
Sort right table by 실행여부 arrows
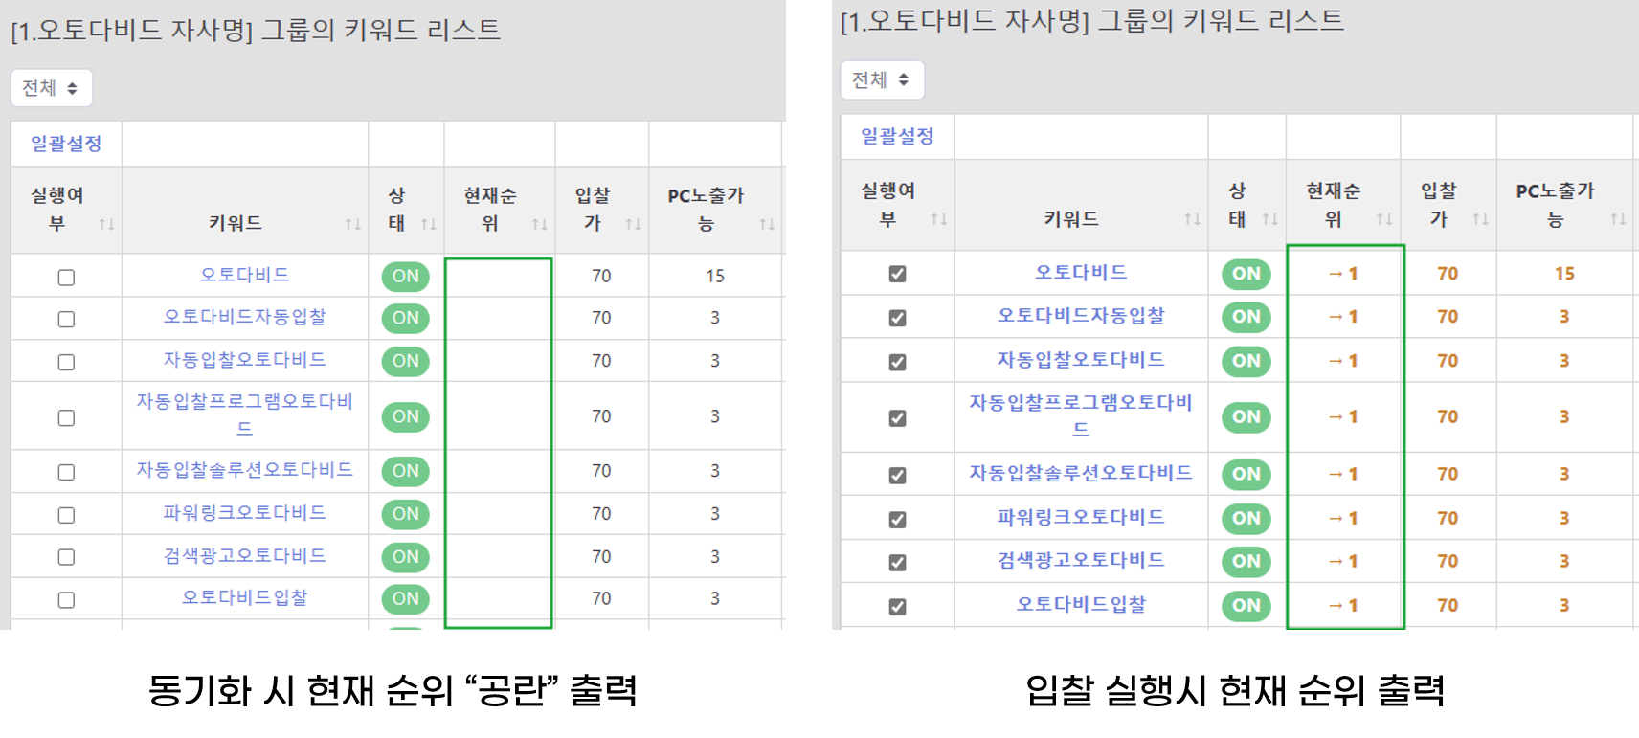[938, 219]
